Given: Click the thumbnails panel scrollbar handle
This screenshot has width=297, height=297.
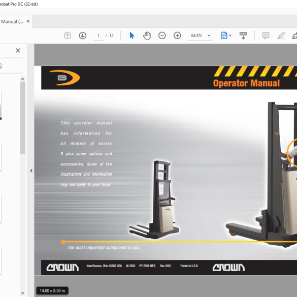Looking at the screenshot, I should 22,117.
